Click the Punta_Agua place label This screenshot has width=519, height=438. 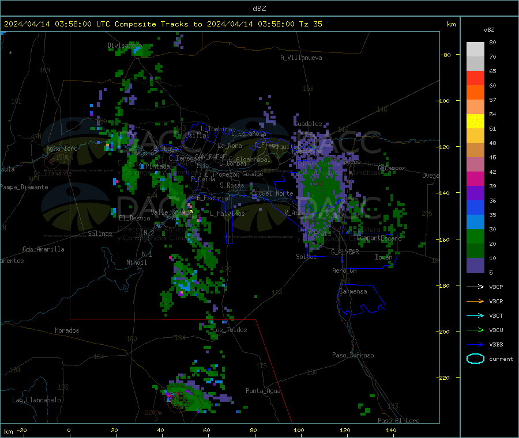click(263, 391)
